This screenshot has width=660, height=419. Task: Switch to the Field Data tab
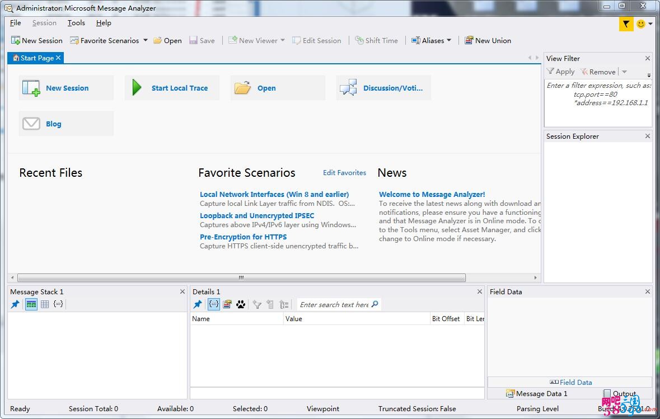571,382
